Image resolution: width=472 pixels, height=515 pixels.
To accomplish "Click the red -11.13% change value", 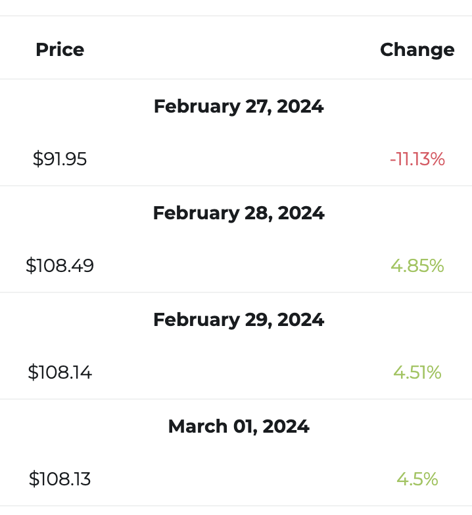I will point(417,159).
